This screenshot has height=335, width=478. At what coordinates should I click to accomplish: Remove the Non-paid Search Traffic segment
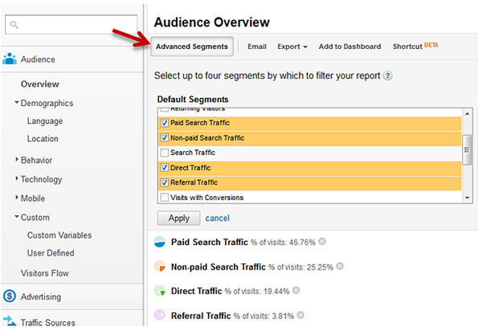coord(340,266)
